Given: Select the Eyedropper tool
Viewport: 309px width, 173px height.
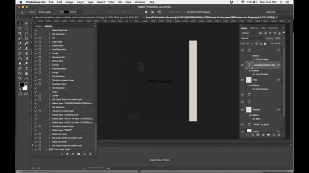Looking at the screenshot, I should pyautogui.click(x=20, y=43).
